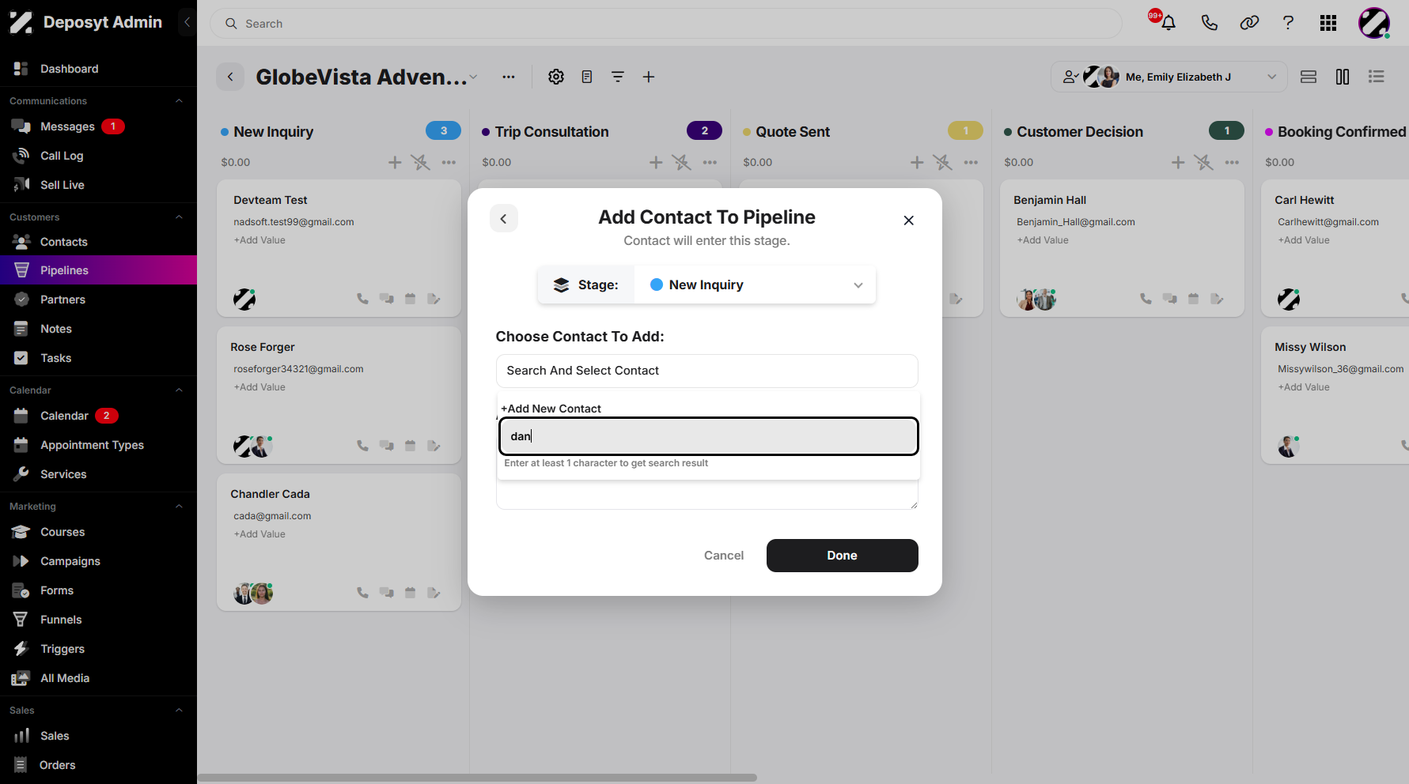Click the pipeline document icon
This screenshot has height=784, width=1409.
pyautogui.click(x=587, y=77)
